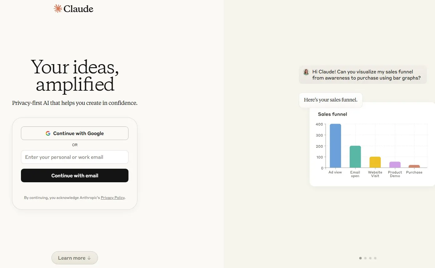Click the green Email open bar
Viewport: 435px width, 268px height.
click(x=355, y=157)
